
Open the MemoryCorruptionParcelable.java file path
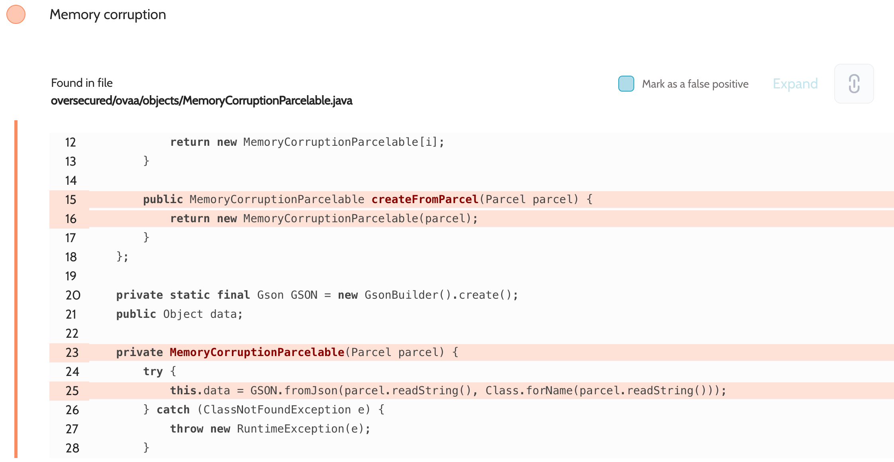(x=202, y=100)
